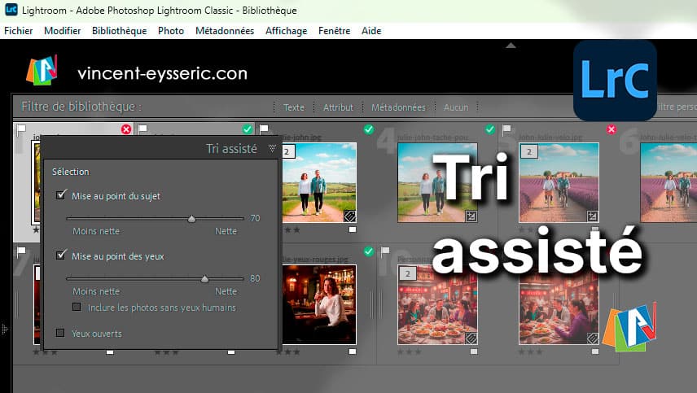Click the red rejected badge on first thumbnail
Screen dimensions: 697x393
tap(126, 129)
